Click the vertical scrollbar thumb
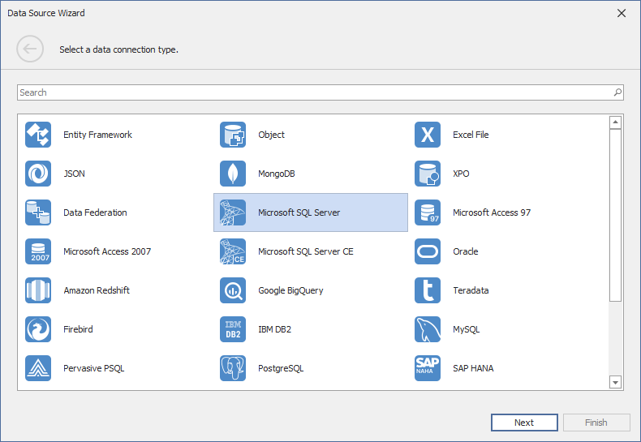Image resolution: width=641 pixels, height=442 pixels. (x=615, y=215)
